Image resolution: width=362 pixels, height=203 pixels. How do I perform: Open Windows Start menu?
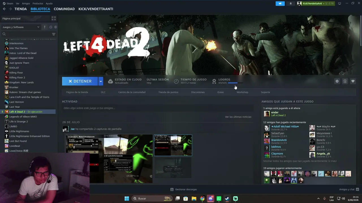pyautogui.click(x=127, y=198)
